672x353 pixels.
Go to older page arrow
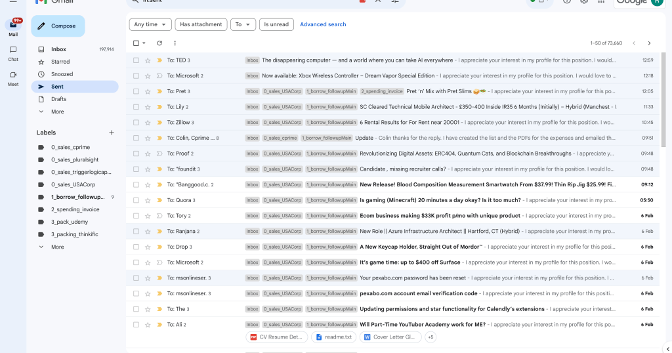649,43
